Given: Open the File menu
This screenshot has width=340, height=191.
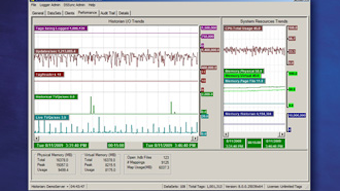Looking at the screenshot, I should pyautogui.click(x=33, y=5).
